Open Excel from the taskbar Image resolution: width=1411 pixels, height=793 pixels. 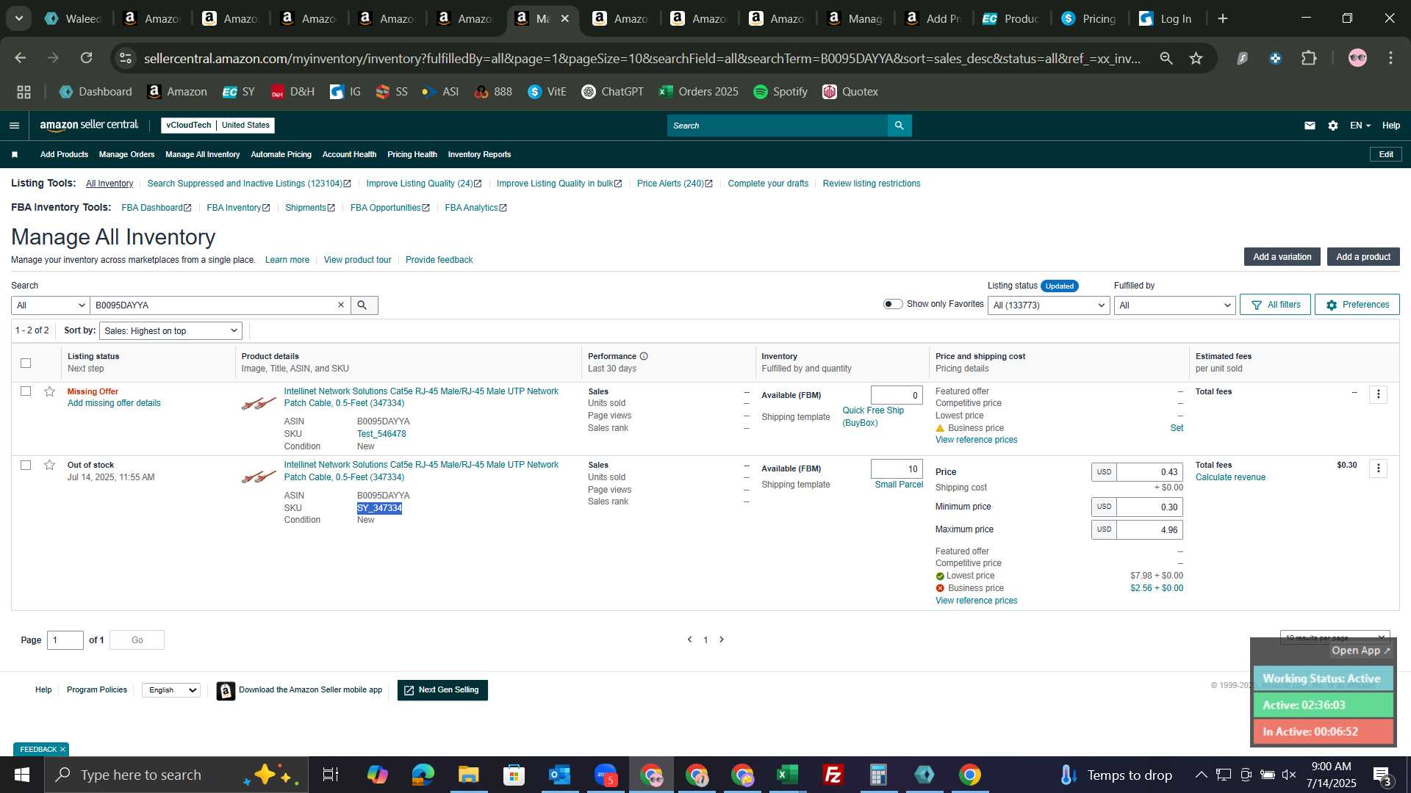[x=787, y=775]
